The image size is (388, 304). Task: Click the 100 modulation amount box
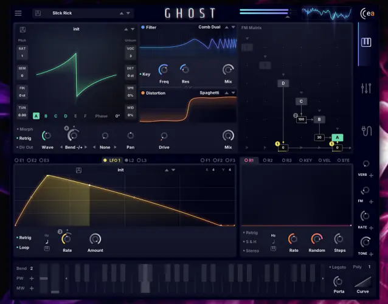pyautogui.click(x=301, y=119)
